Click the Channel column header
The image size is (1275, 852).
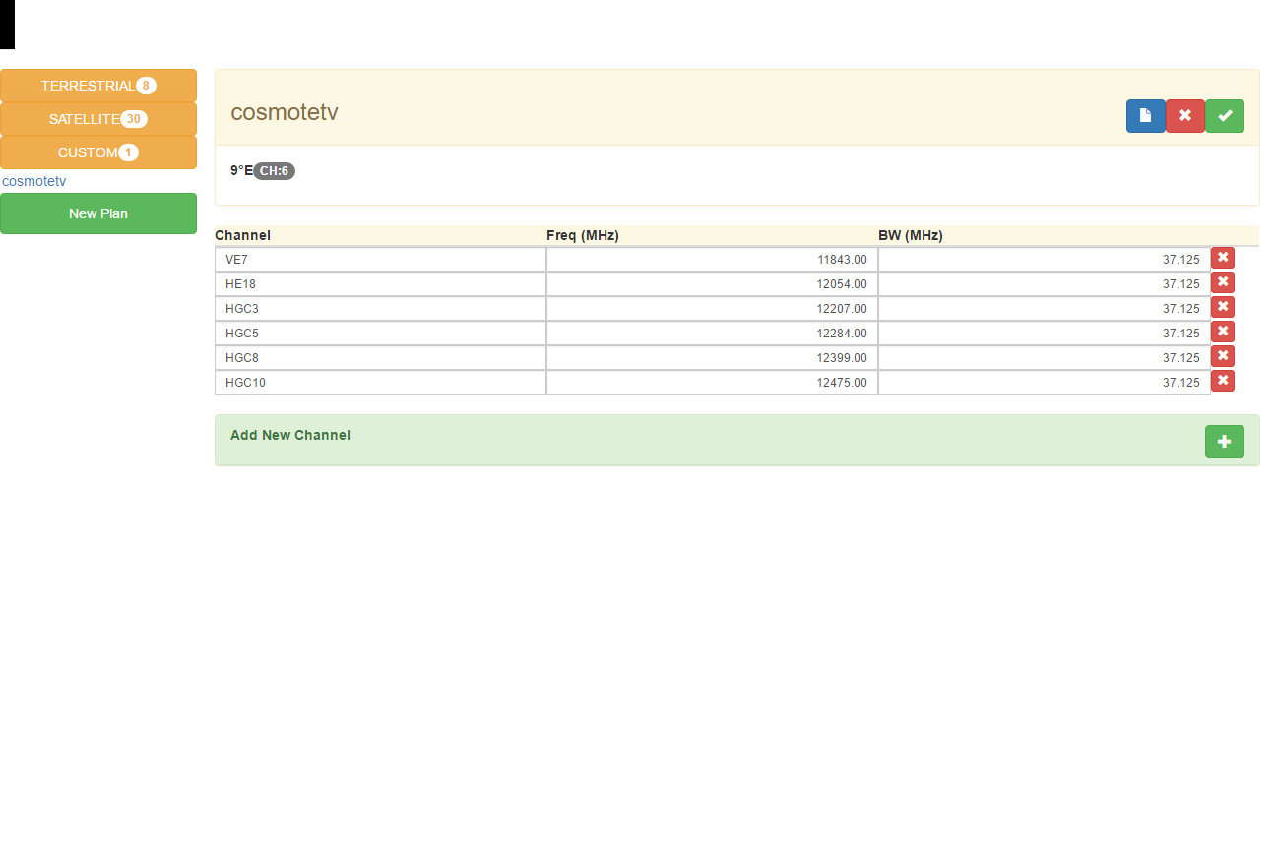242,235
